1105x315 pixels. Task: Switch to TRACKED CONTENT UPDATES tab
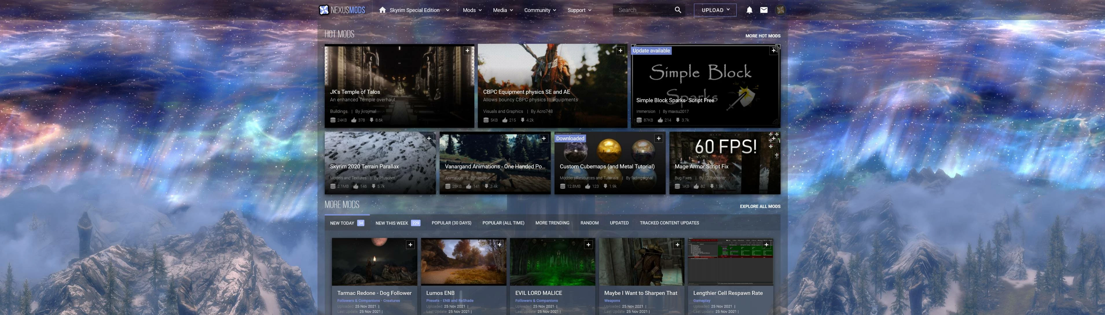point(669,223)
